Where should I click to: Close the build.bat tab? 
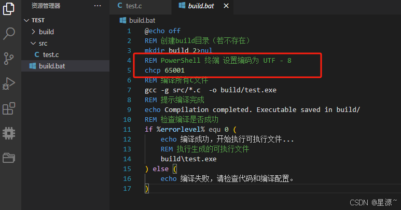pos(226,6)
